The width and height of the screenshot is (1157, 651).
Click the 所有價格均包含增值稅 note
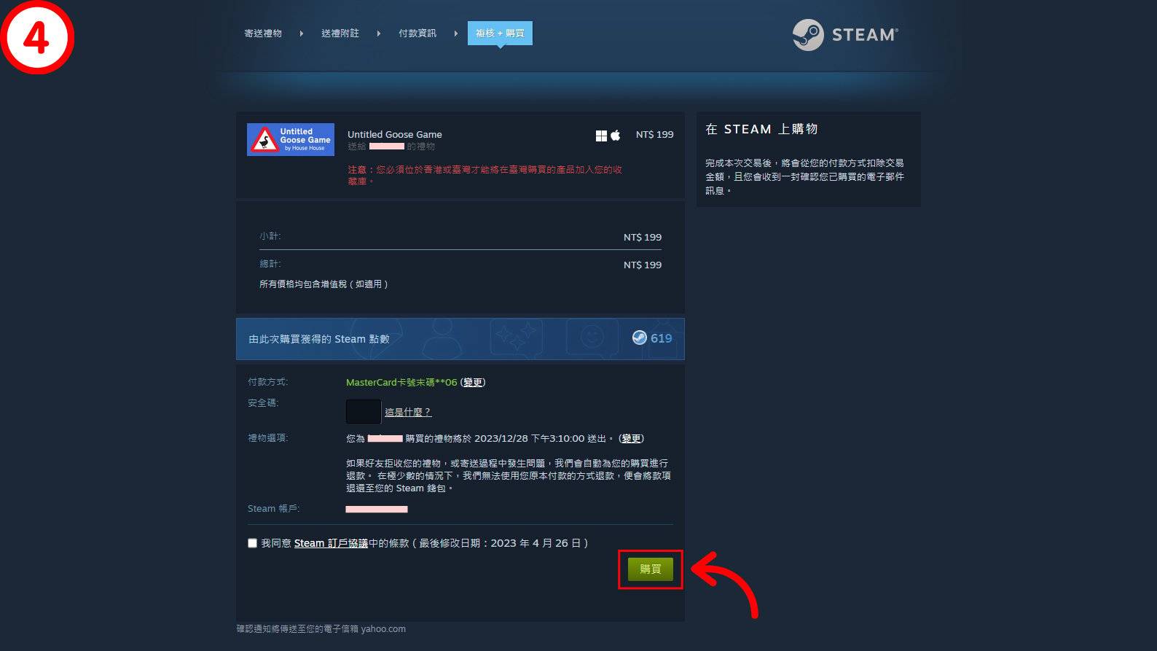[x=323, y=284]
